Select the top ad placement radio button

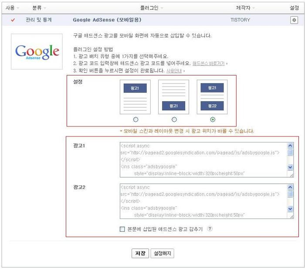pyautogui.click(x=136, y=119)
